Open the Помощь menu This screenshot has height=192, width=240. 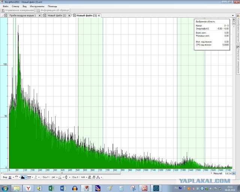coord(52,6)
